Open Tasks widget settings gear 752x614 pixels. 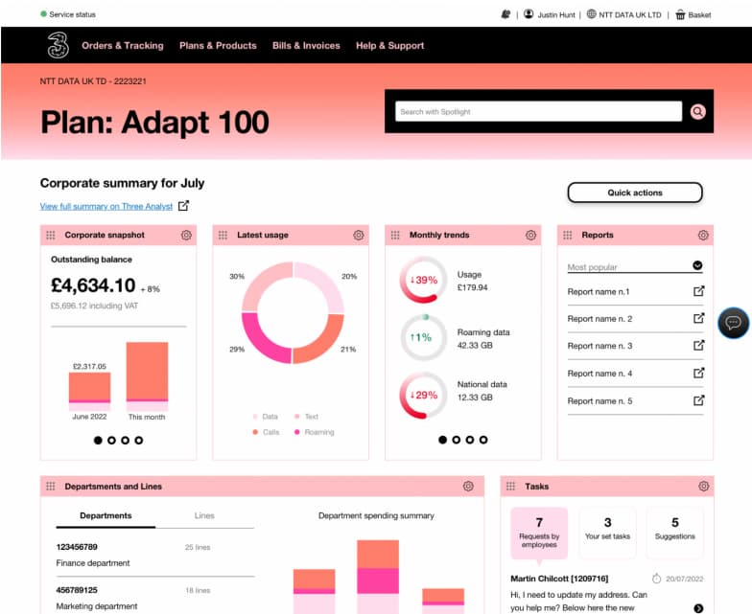703,487
